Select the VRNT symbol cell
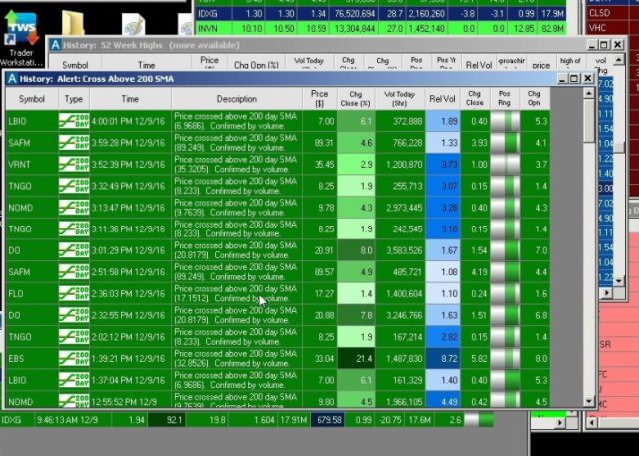Viewport: 639px width, 456px height. (32, 164)
